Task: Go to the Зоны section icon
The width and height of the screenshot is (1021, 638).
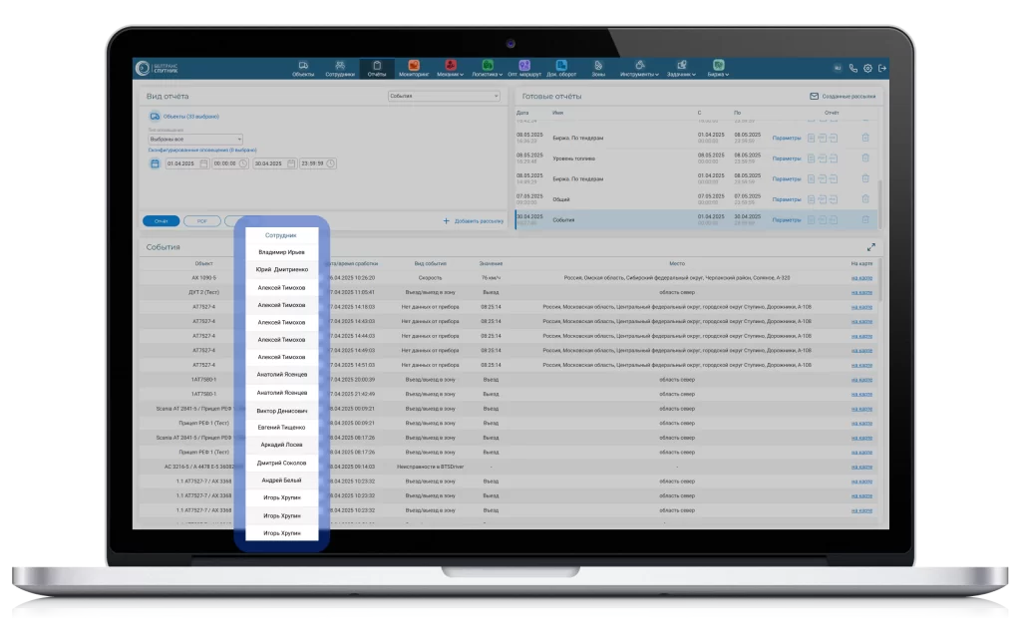Action: tap(598, 69)
